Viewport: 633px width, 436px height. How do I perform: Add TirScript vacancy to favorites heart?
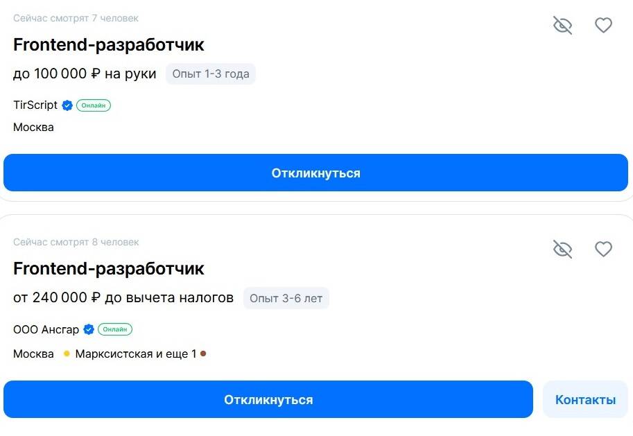click(603, 25)
